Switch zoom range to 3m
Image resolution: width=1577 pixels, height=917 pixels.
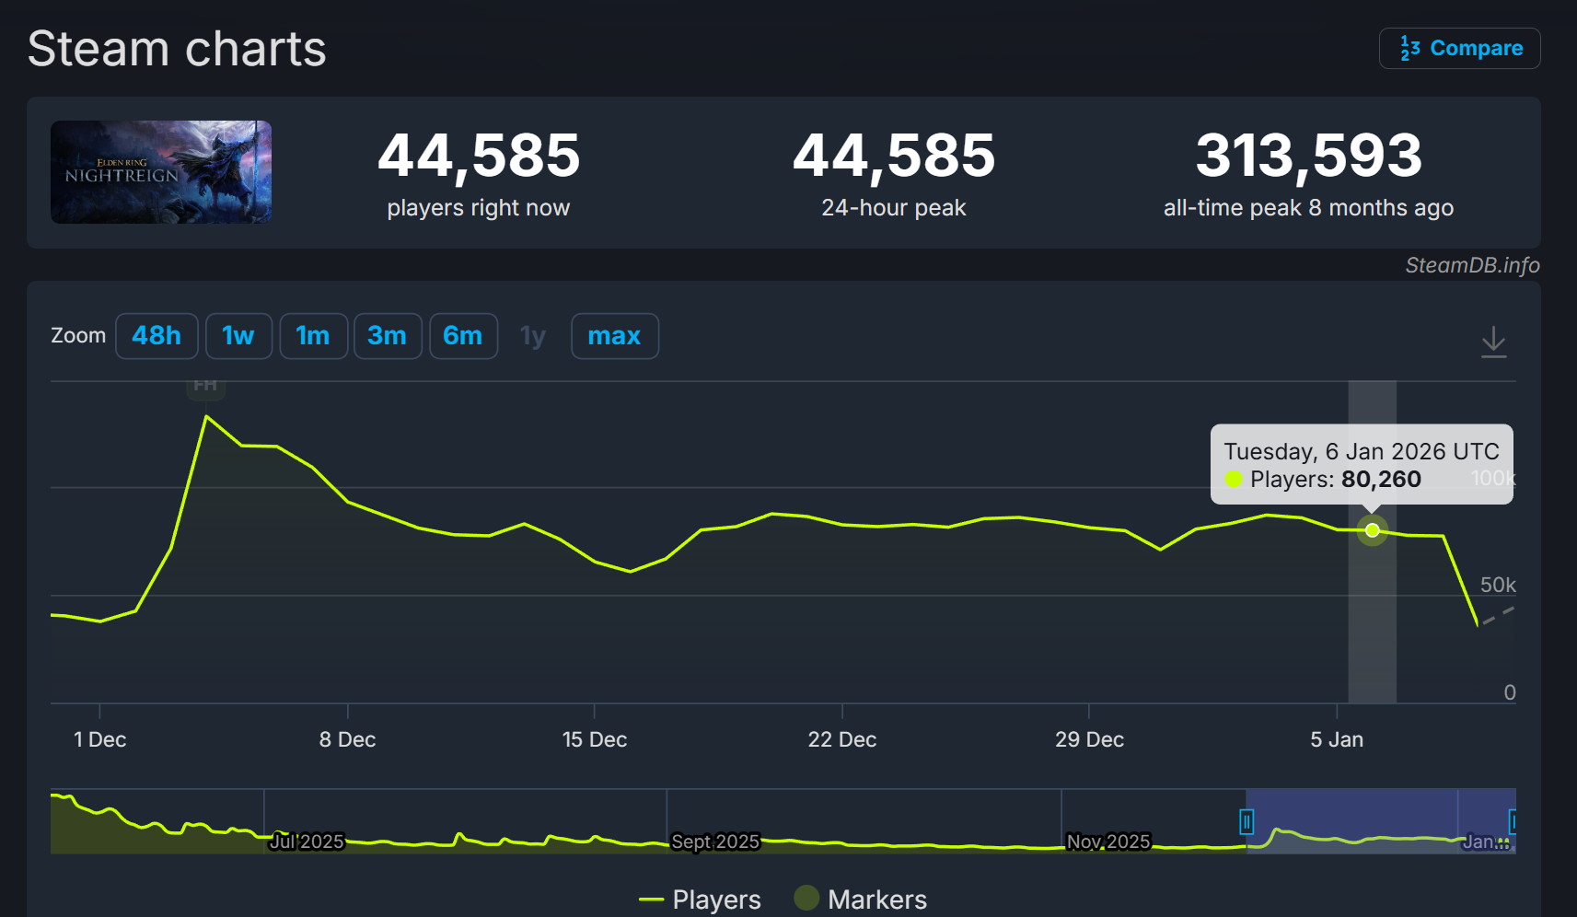(388, 336)
